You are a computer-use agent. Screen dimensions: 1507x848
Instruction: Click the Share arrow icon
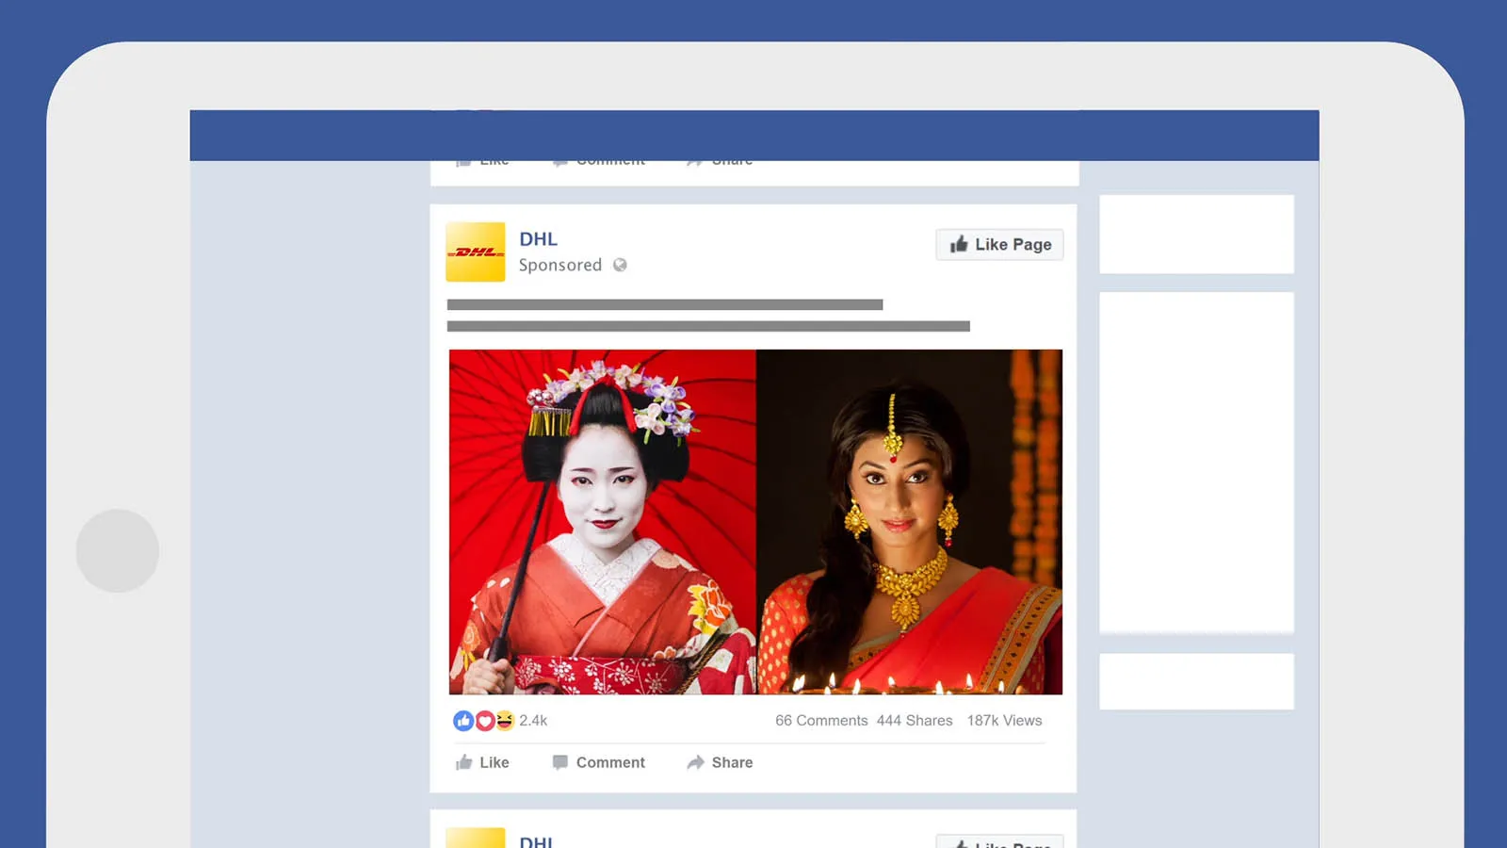coord(695,762)
